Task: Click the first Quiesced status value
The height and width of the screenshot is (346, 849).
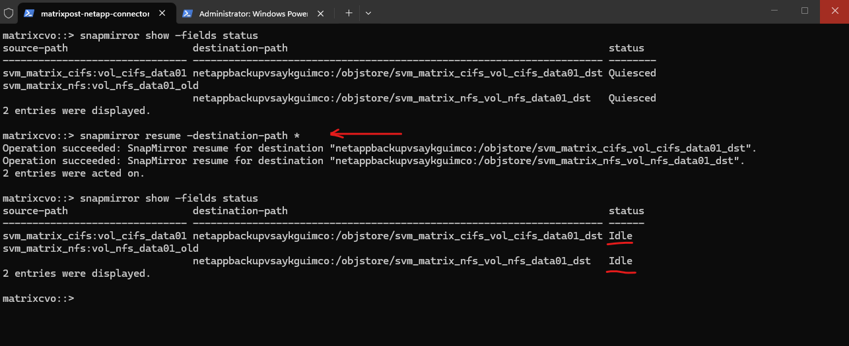Action: pos(632,73)
